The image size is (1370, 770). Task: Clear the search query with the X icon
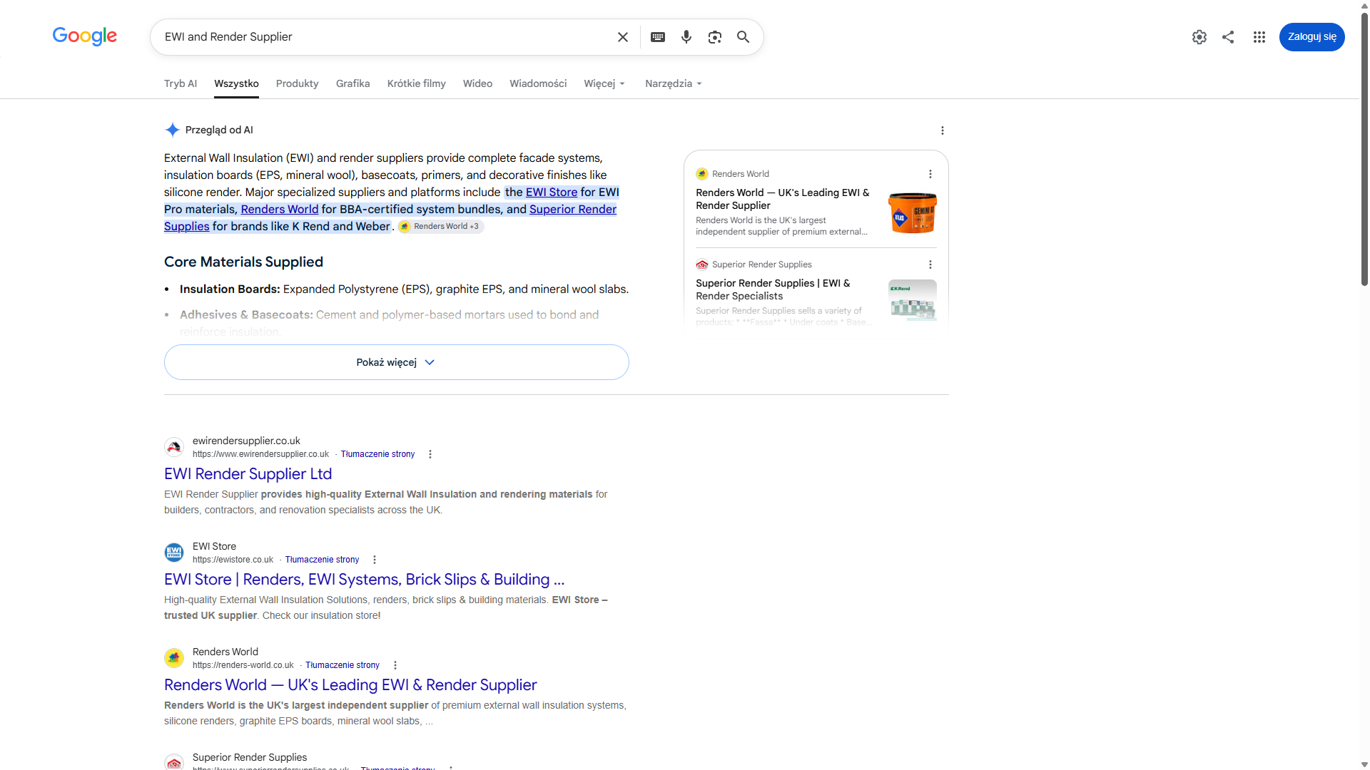[x=623, y=37]
